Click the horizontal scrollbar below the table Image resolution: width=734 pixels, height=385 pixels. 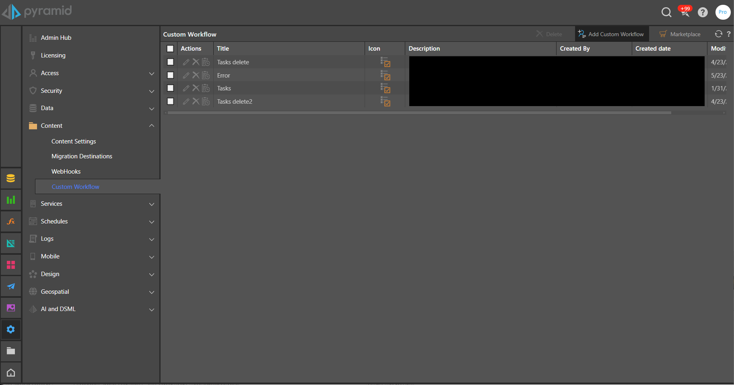pyautogui.click(x=419, y=113)
